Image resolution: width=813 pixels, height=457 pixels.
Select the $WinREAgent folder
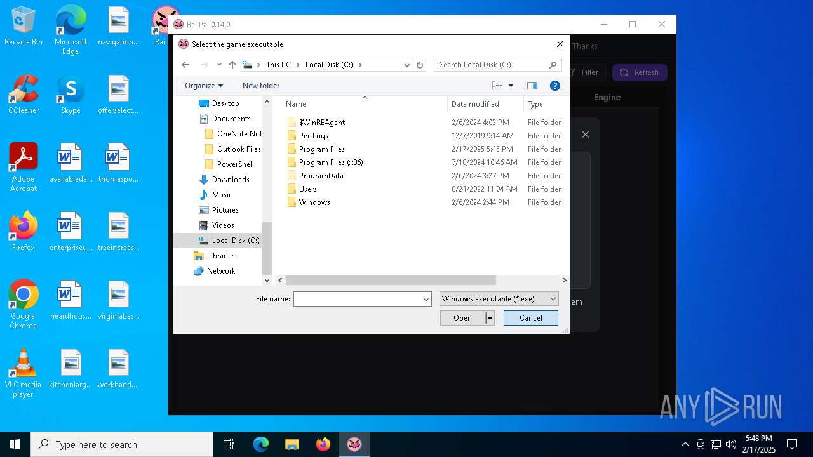click(x=316, y=123)
